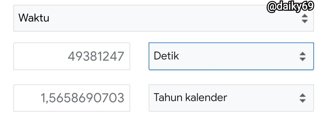Click the Waktu label text

point(34,18)
